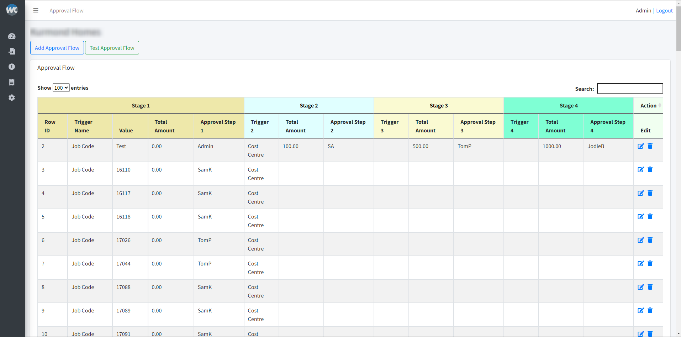This screenshot has width=681, height=337.
Task: Open the WC logo home icon
Action: coord(12,10)
